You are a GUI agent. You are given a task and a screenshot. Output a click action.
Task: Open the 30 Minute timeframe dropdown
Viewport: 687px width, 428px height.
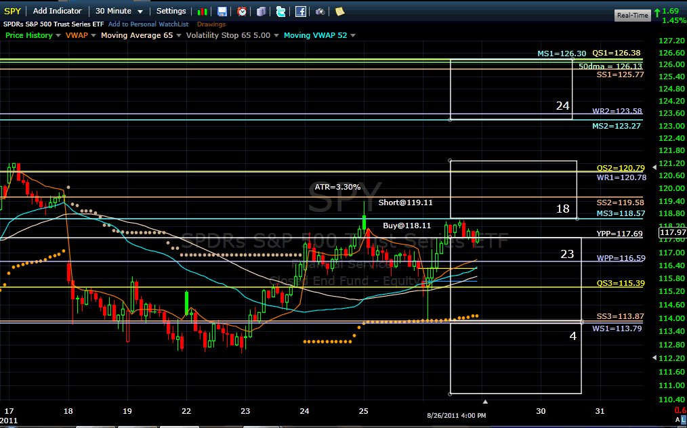[119, 11]
